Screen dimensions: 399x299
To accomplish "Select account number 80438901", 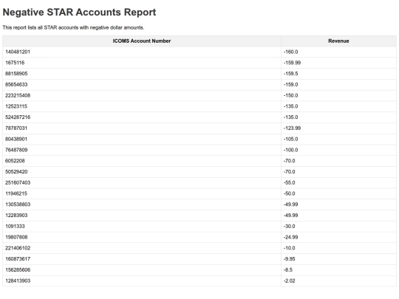I will (x=16, y=139).
